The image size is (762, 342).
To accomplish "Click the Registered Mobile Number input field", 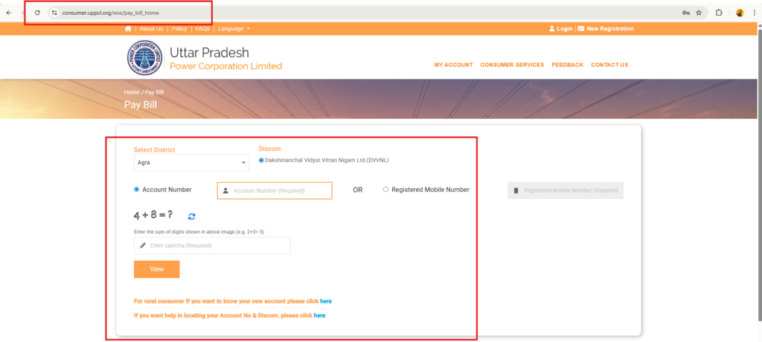I will click(566, 190).
